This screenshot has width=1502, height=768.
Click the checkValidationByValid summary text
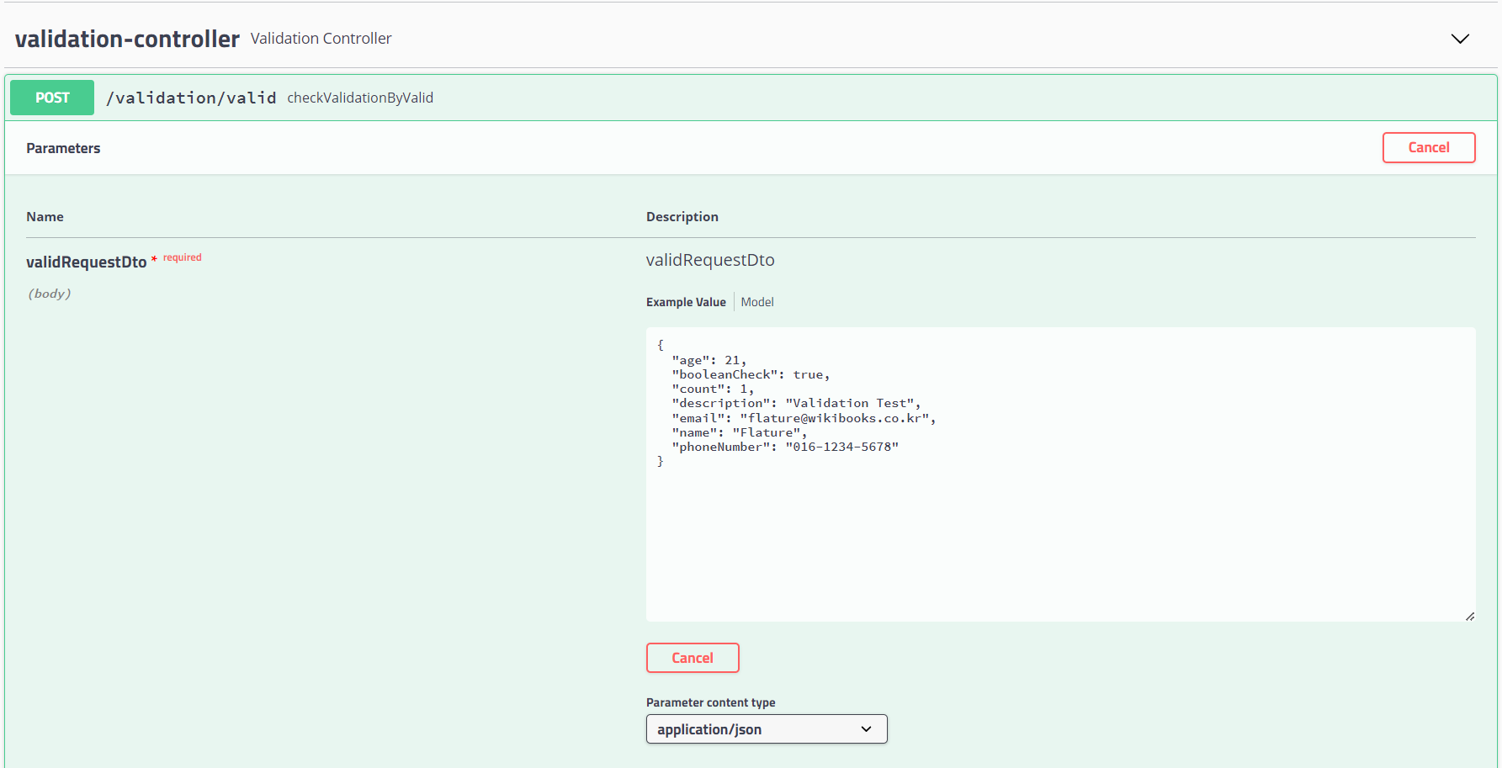pyautogui.click(x=360, y=98)
